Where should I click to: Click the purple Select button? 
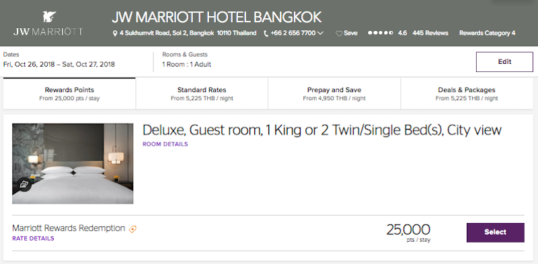[496, 232]
